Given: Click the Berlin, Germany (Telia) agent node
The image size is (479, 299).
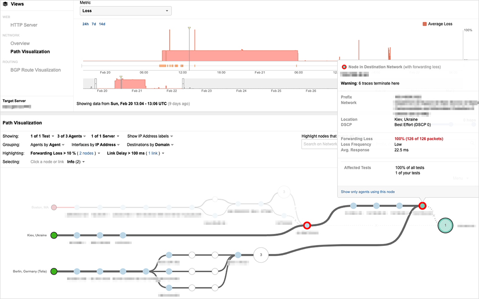Looking at the screenshot, I should 54,271.
